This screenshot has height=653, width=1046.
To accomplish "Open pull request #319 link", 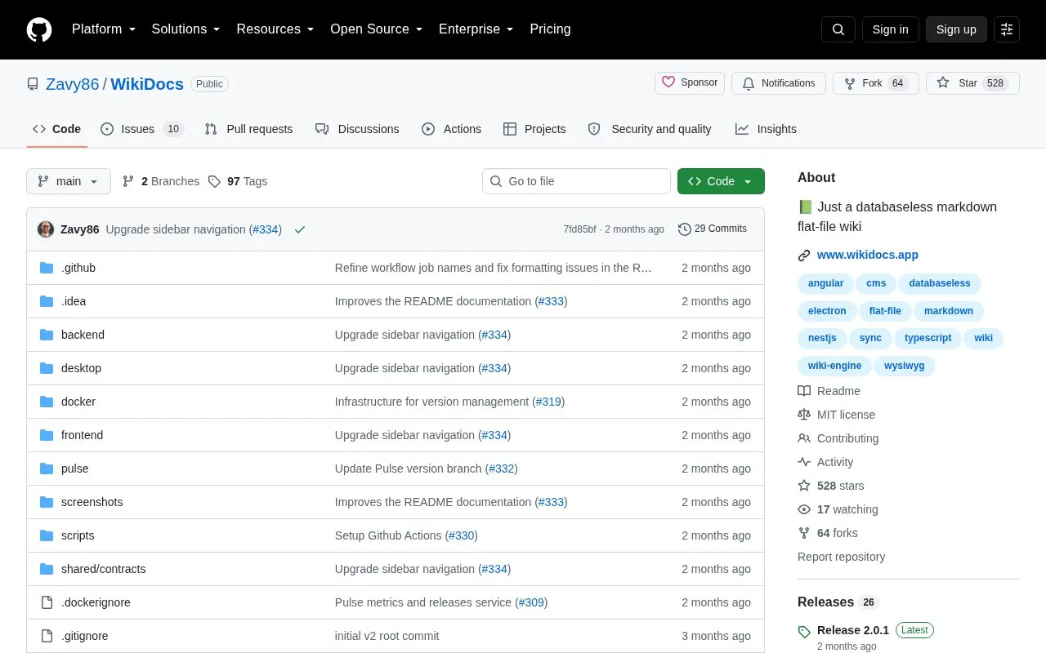I will pos(548,402).
